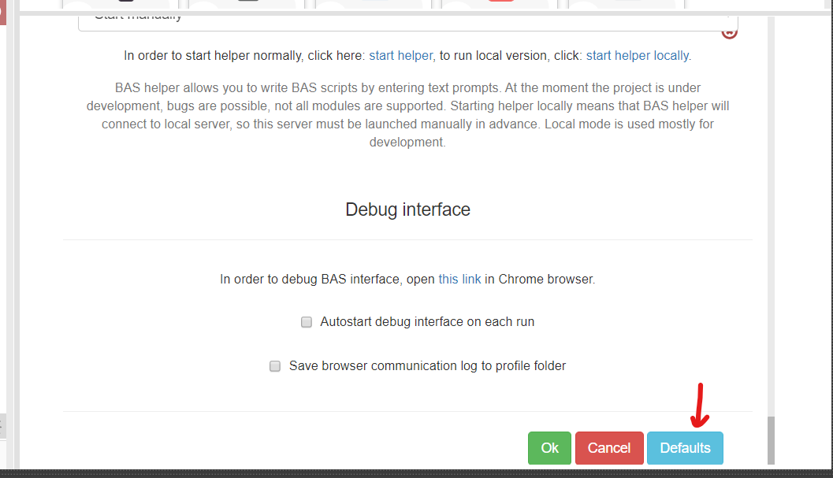Click the 'Save browser communication log' label text
Viewport: 833px width, 478px height.
[427, 366]
